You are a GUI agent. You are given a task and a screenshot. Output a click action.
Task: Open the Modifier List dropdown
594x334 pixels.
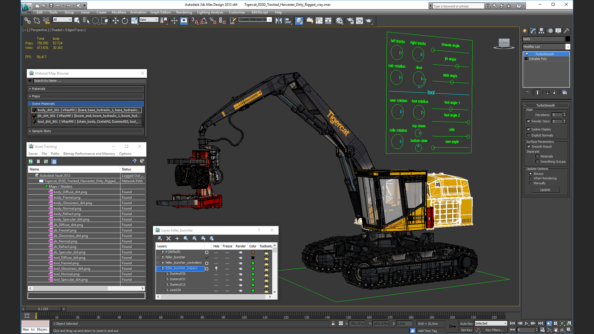[568, 47]
